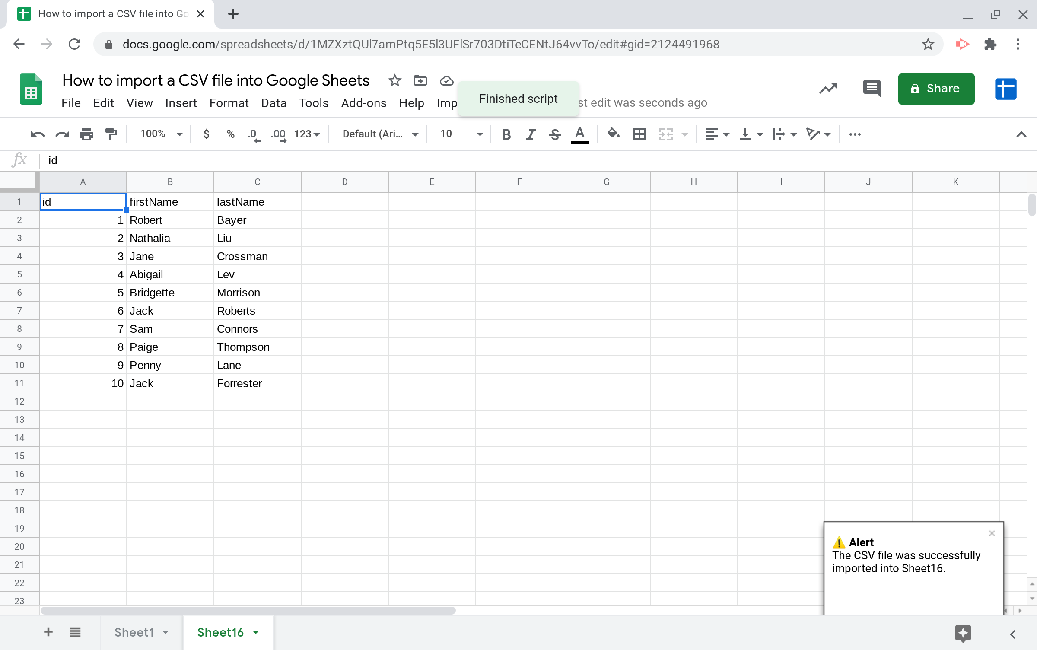Open the text rotation dropdown
This screenshot has height=650, width=1037.
818,134
